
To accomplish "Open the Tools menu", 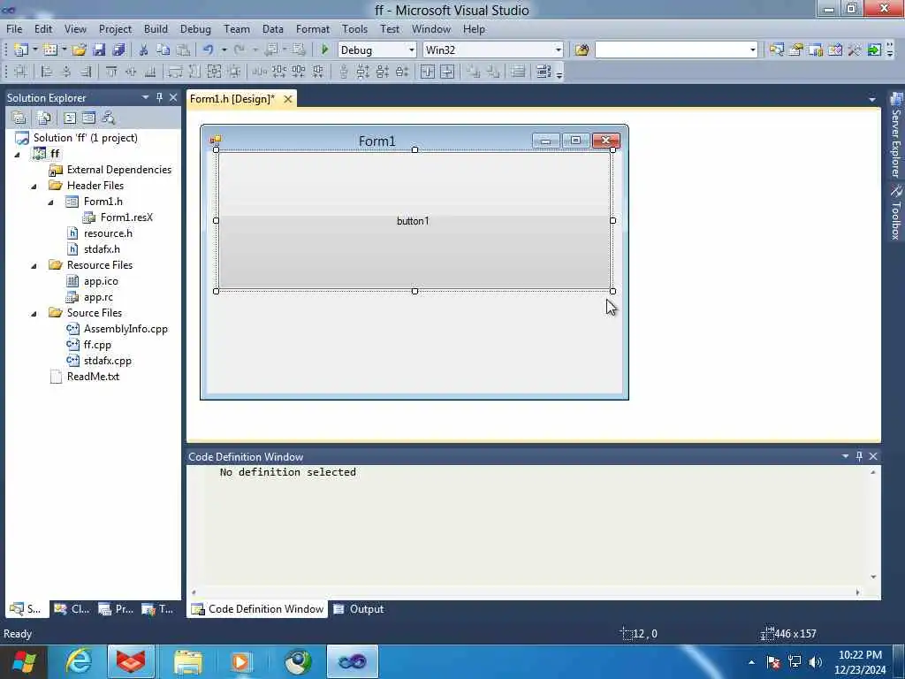I will click(354, 29).
